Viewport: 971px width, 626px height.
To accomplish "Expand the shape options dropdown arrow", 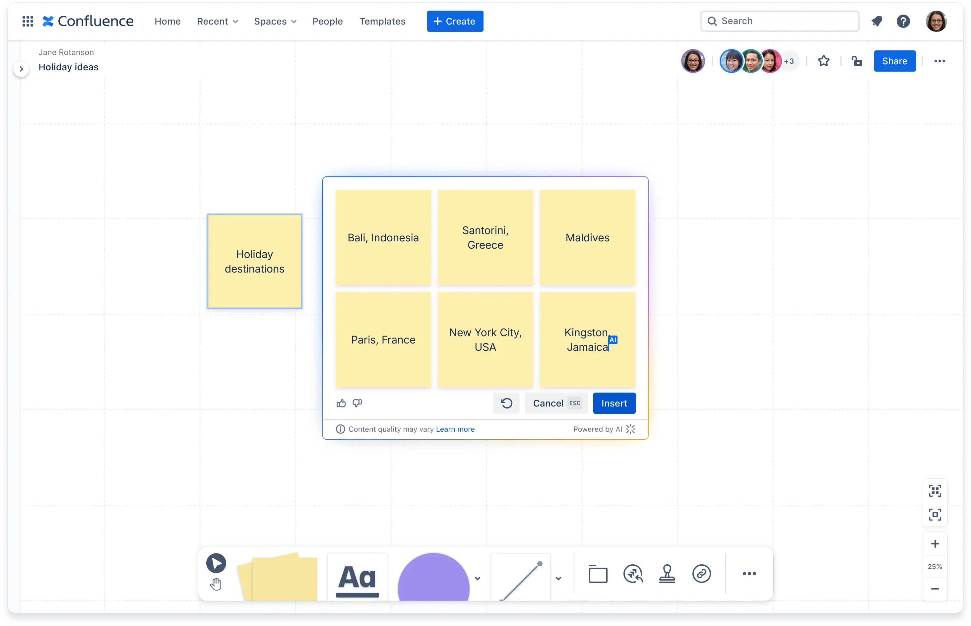I will click(x=478, y=578).
